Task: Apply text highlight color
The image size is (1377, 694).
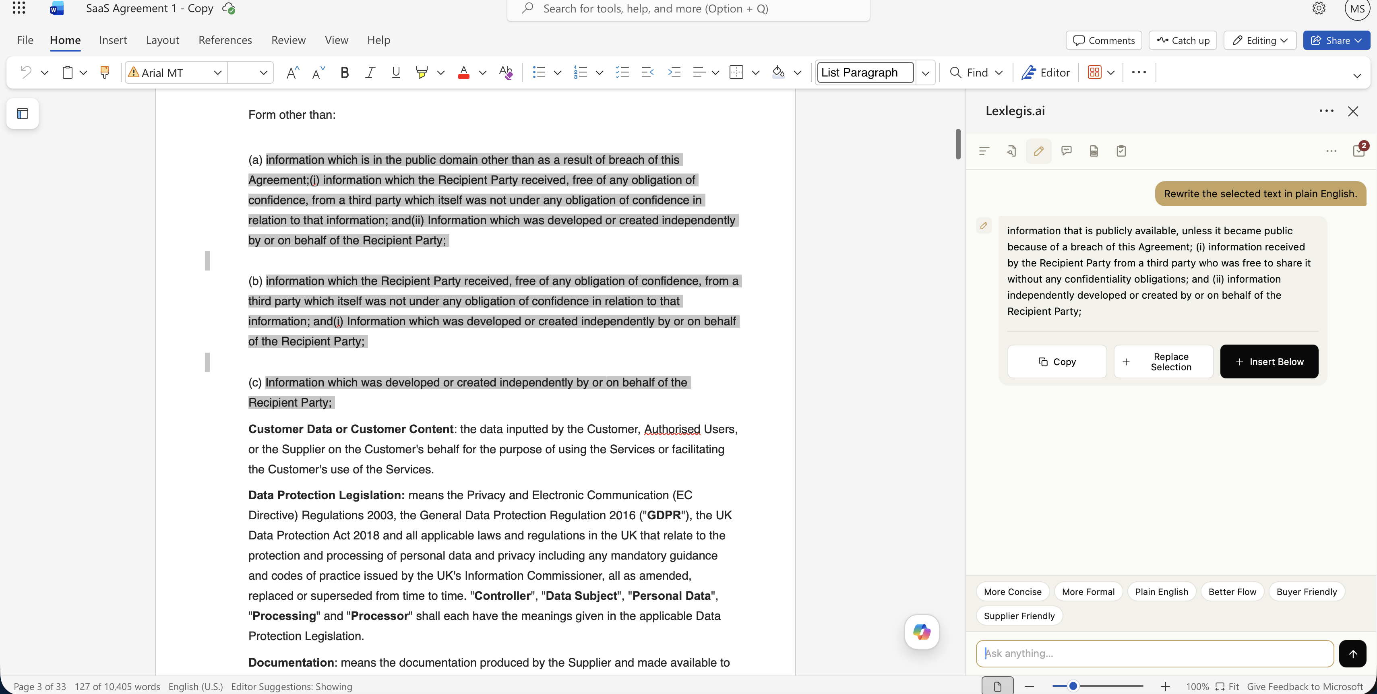Action: tap(422, 72)
